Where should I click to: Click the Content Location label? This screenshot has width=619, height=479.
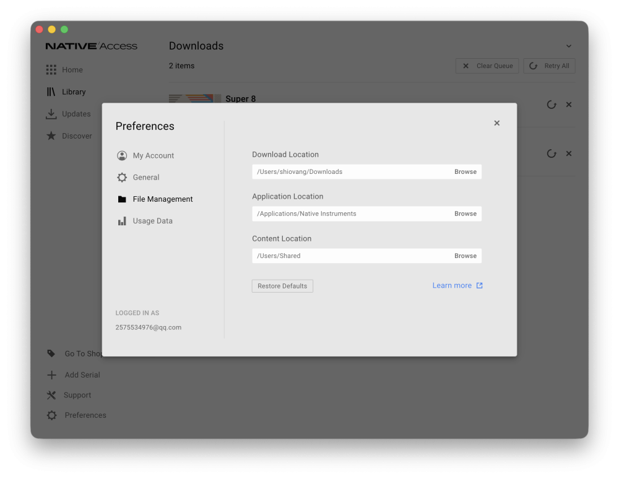[x=282, y=239]
